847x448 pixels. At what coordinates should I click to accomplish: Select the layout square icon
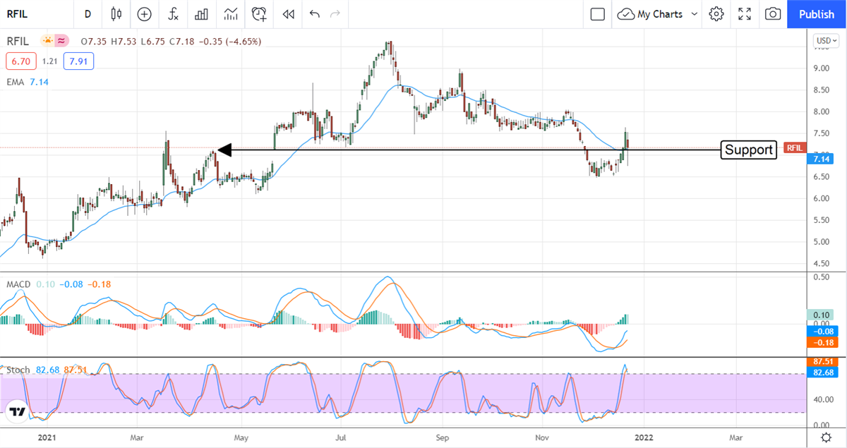[x=598, y=14]
